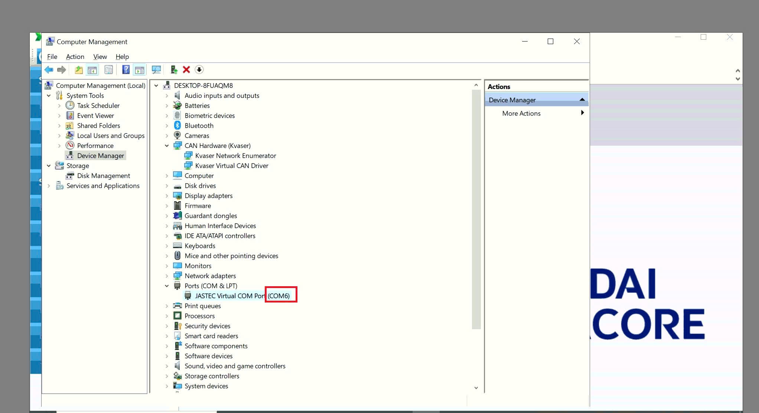Click the Back arrow toolbar icon
The height and width of the screenshot is (413, 759).
click(x=49, y=70)
